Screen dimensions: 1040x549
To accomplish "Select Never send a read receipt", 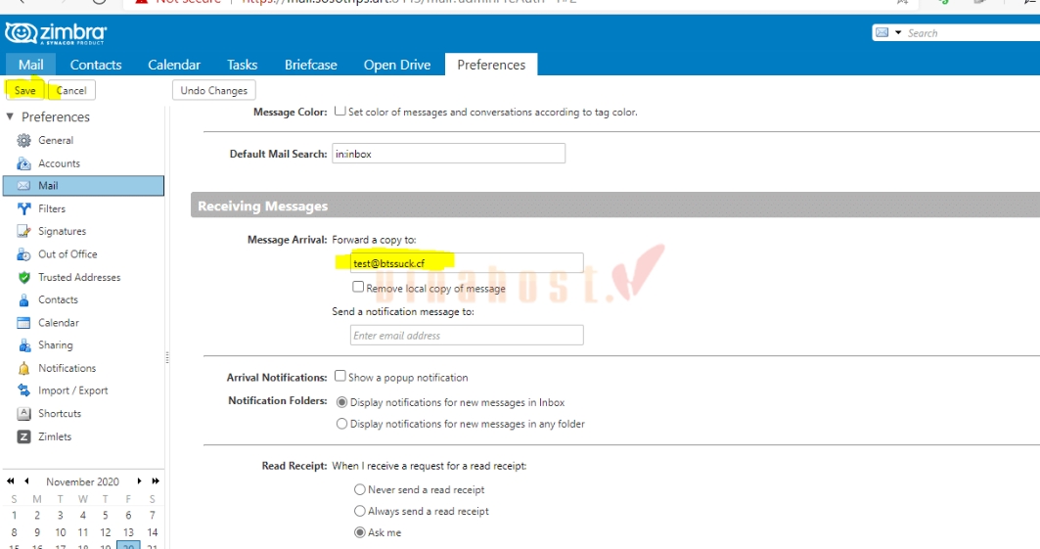I will 359,489.
